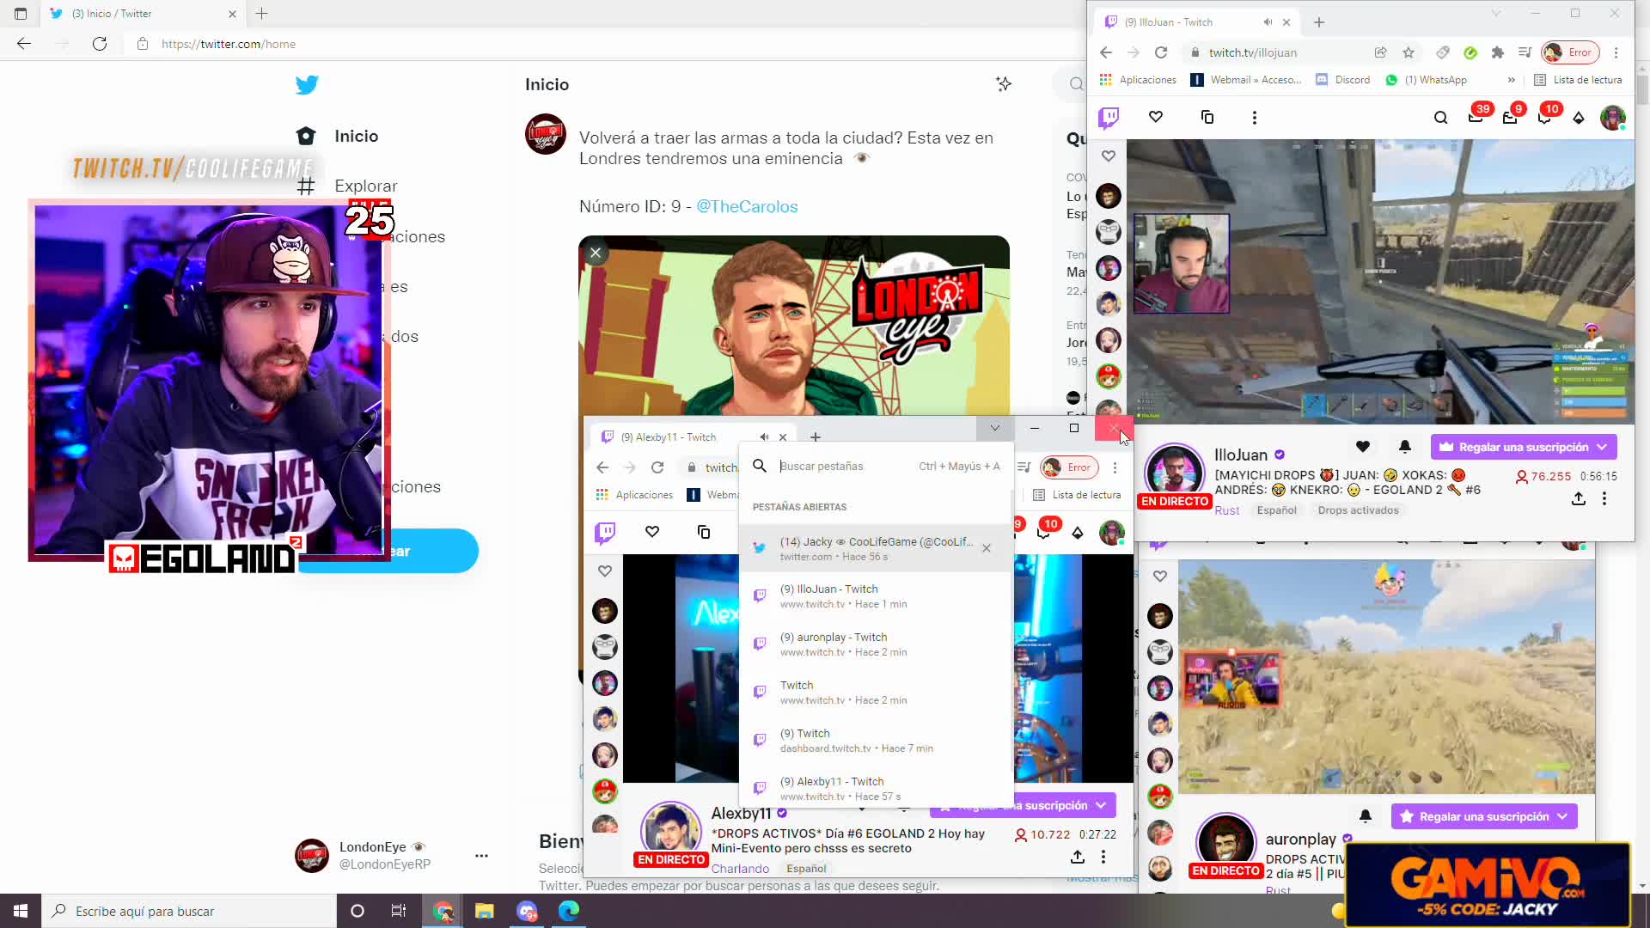Open Twitch whispers with badge 10 in the IlloJuan window
Screen dimensions: 1650x928
tap(1544, 117)
